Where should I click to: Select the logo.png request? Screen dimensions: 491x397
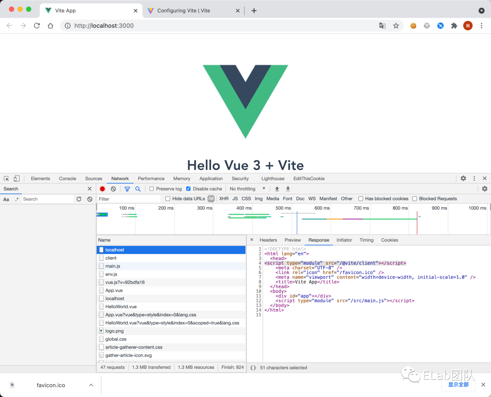(171, 331)
